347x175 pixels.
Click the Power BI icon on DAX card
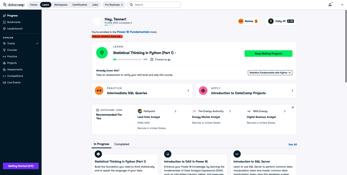point(167,154)
